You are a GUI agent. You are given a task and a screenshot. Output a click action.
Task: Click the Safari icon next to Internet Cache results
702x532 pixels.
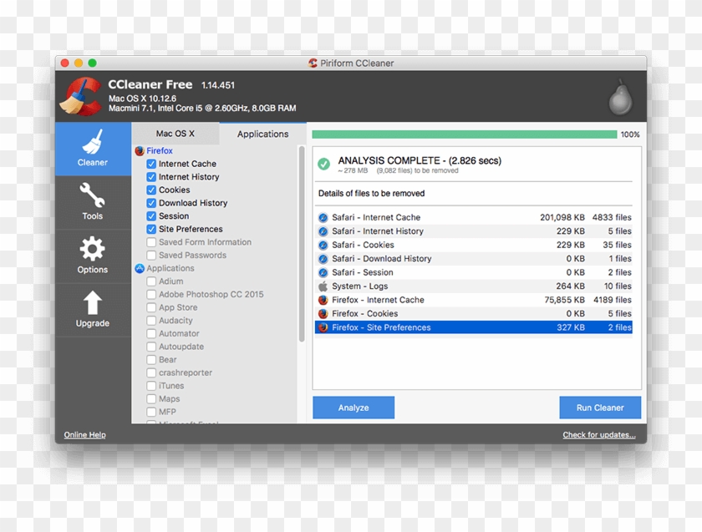coord(323,217)
